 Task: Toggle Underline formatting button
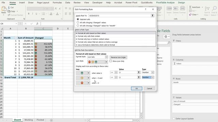pos(36,14)
